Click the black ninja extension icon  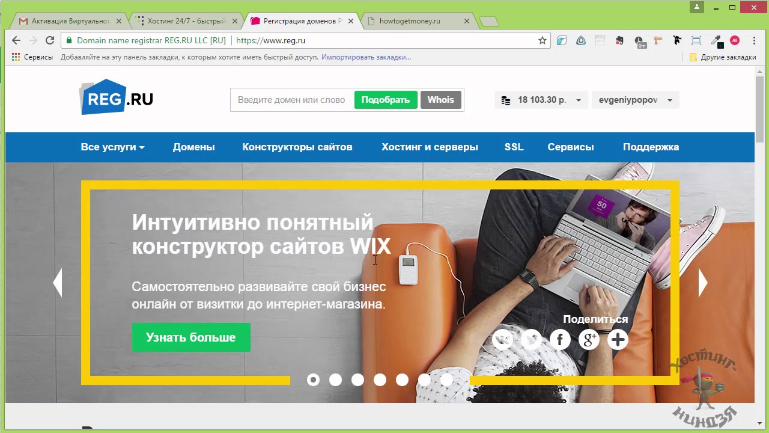click(677, 40)
